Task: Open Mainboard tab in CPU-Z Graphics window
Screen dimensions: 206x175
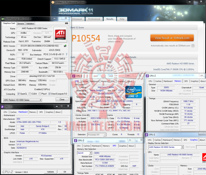Action: pos(167,140)
